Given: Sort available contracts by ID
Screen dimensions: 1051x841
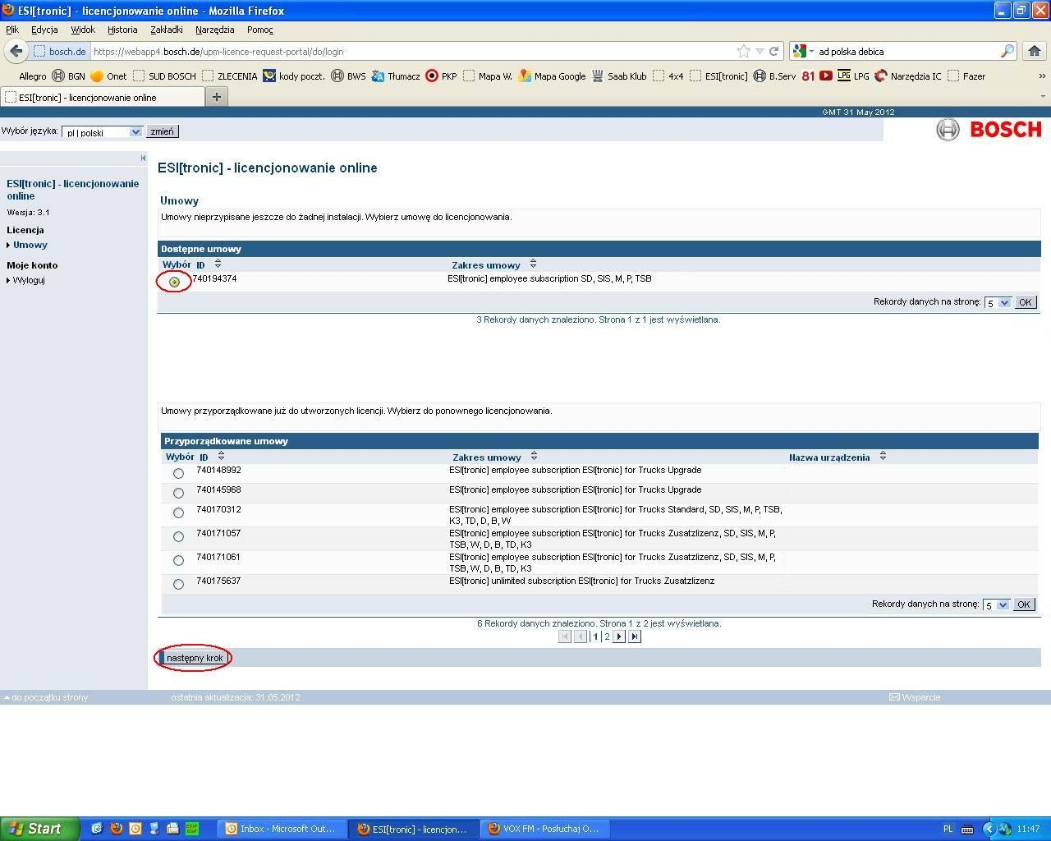Looking at the screenshot, I should (218, 264).
